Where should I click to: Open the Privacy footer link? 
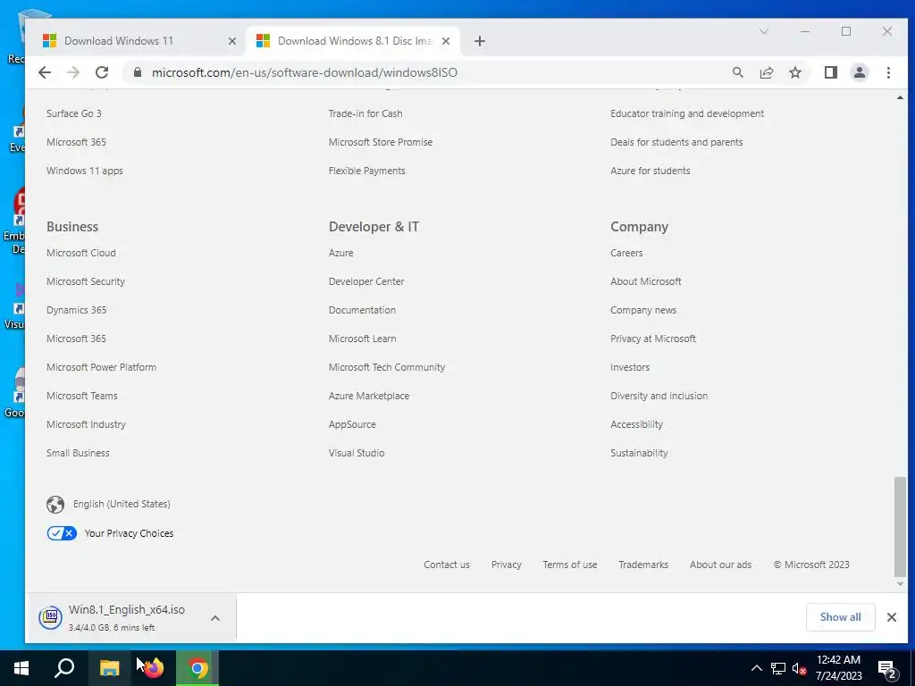point(506,565)
